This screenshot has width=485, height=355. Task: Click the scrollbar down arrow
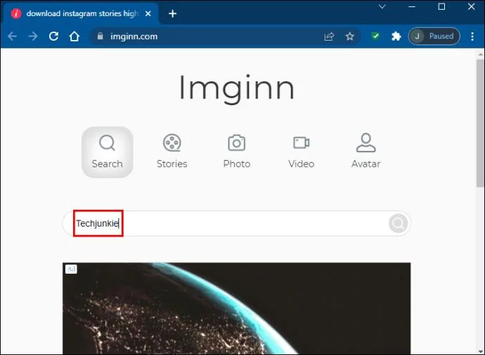click(480, 351)
